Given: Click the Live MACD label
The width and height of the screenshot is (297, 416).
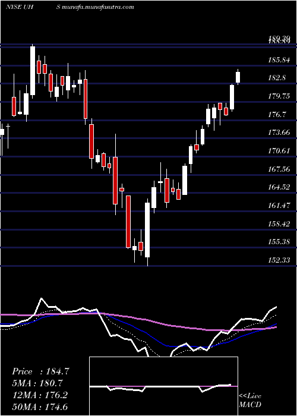Looking at the screenshot, I should click(x=250, y=401).
